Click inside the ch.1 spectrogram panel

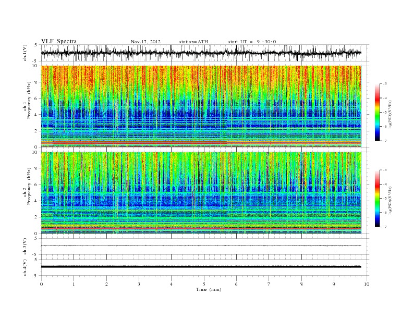(x=201, y=106)
